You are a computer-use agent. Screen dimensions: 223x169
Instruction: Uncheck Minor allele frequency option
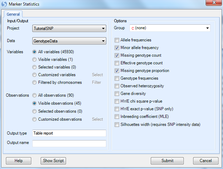pos(117,48)
